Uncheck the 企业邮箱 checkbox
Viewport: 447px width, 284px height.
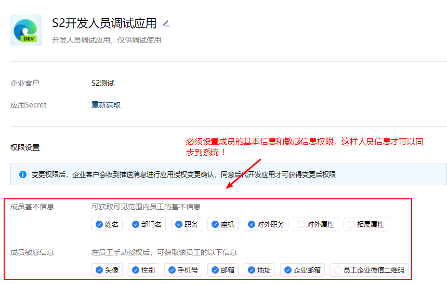click(287, 270)
